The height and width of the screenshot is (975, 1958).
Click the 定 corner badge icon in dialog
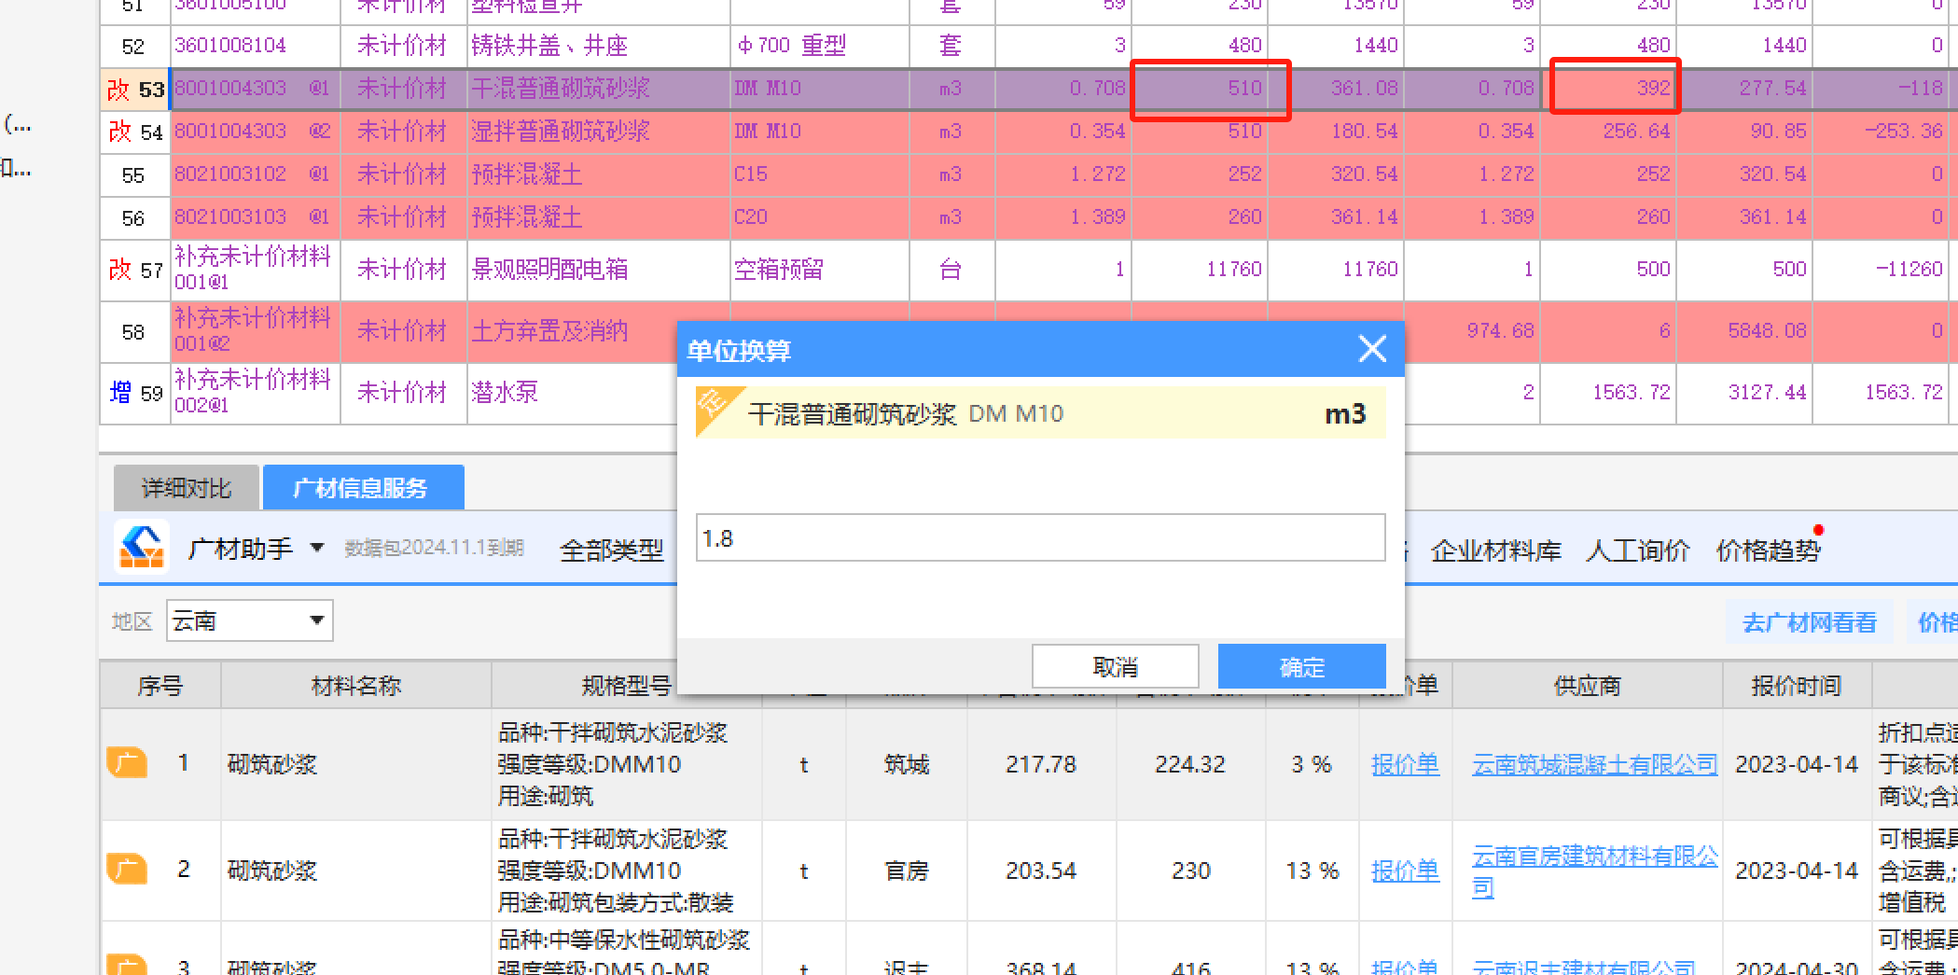pyautogui.click(x=715, y=409)
